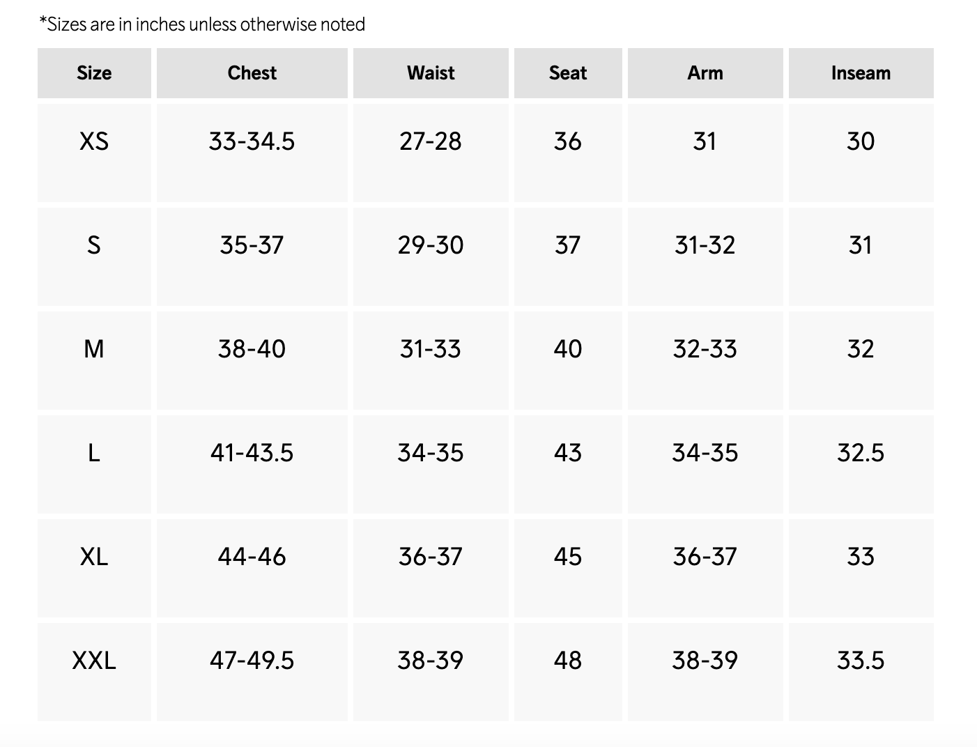Select the Waist column header

click(431, 73)
